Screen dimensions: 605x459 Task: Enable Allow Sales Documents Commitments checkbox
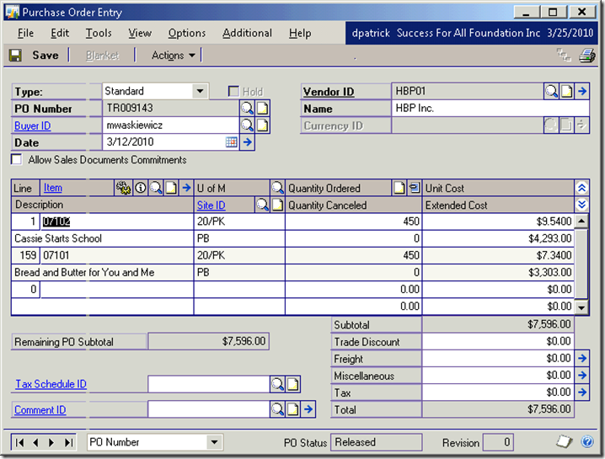click(17, 159)
